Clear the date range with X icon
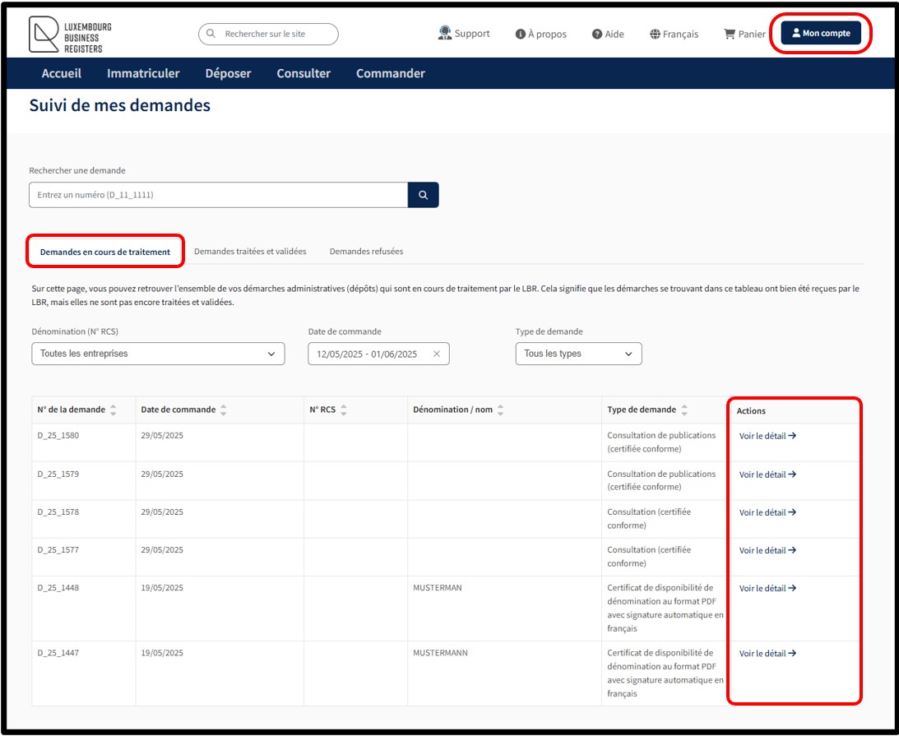Image resolution: width=899 pixels, height=736 pixels. tap(437, 354)
